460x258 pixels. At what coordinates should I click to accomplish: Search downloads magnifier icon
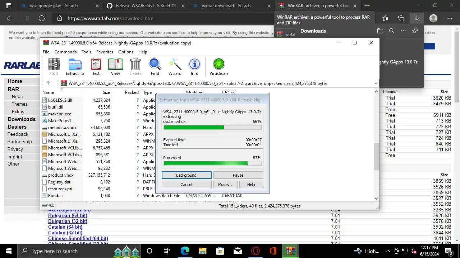392,31
